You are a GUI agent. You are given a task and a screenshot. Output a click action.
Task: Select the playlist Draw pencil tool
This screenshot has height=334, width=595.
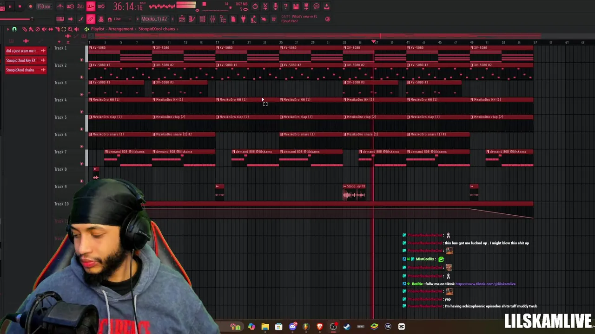(25, 29)
